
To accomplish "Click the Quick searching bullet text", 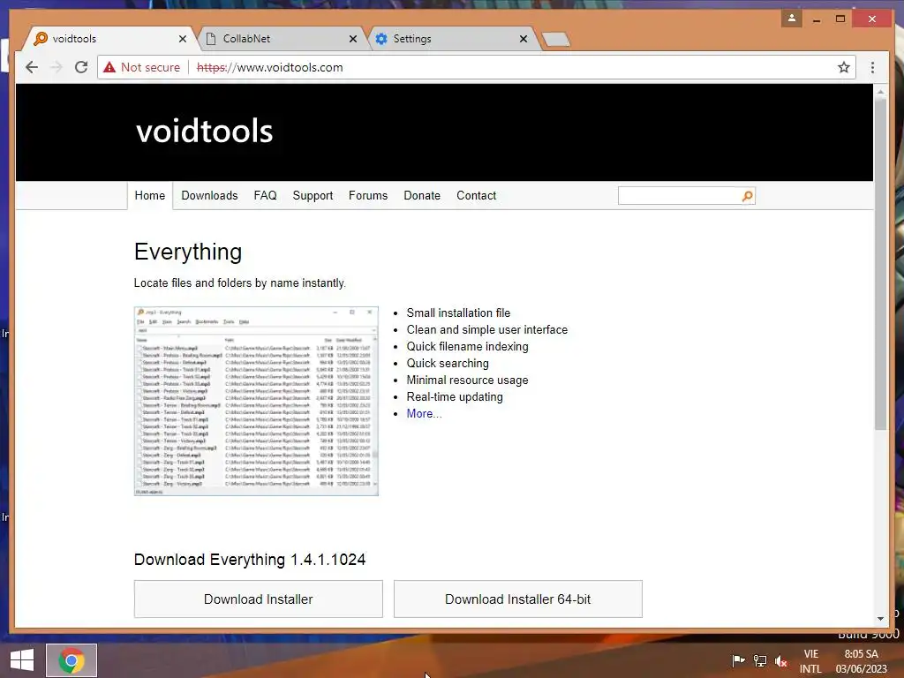I will pos(448,363).
